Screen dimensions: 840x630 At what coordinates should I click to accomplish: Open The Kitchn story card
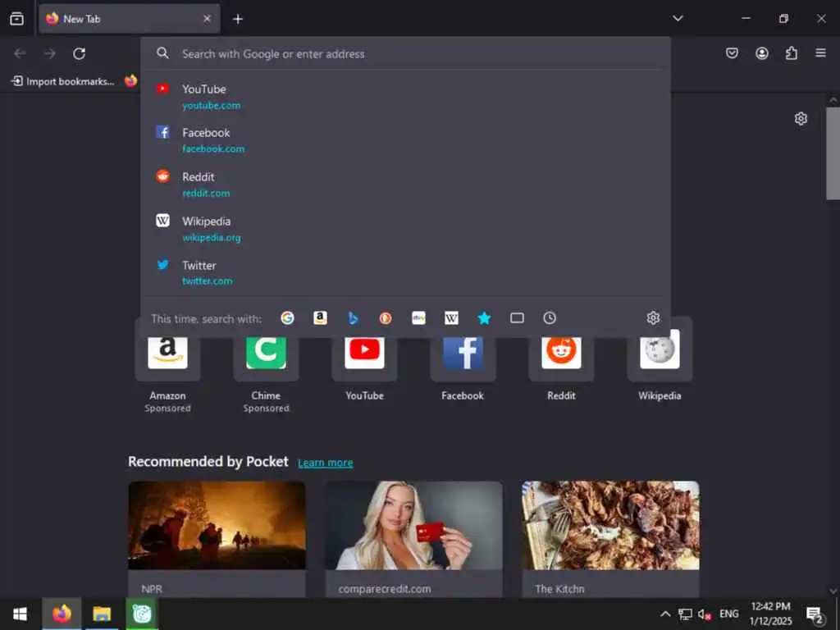click(610, 538)
